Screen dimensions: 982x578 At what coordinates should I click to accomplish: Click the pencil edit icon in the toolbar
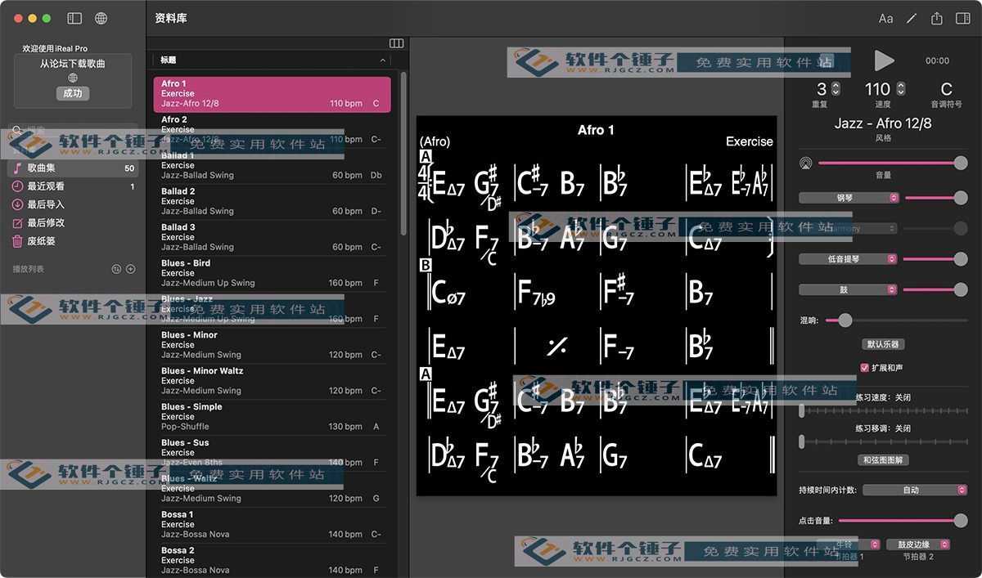912,18
